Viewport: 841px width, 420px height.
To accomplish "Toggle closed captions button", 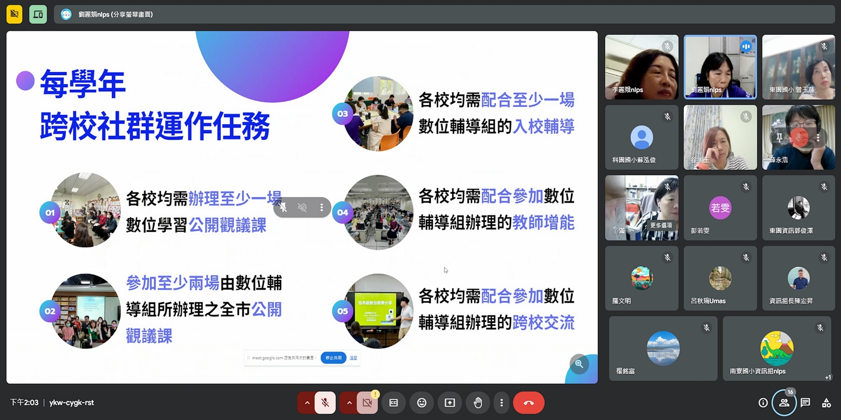I will [x=393, y=403].
